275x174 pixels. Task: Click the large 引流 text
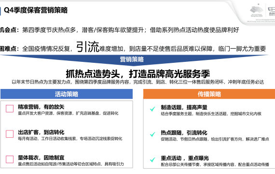pyautogui.click(x=88, y=47)
